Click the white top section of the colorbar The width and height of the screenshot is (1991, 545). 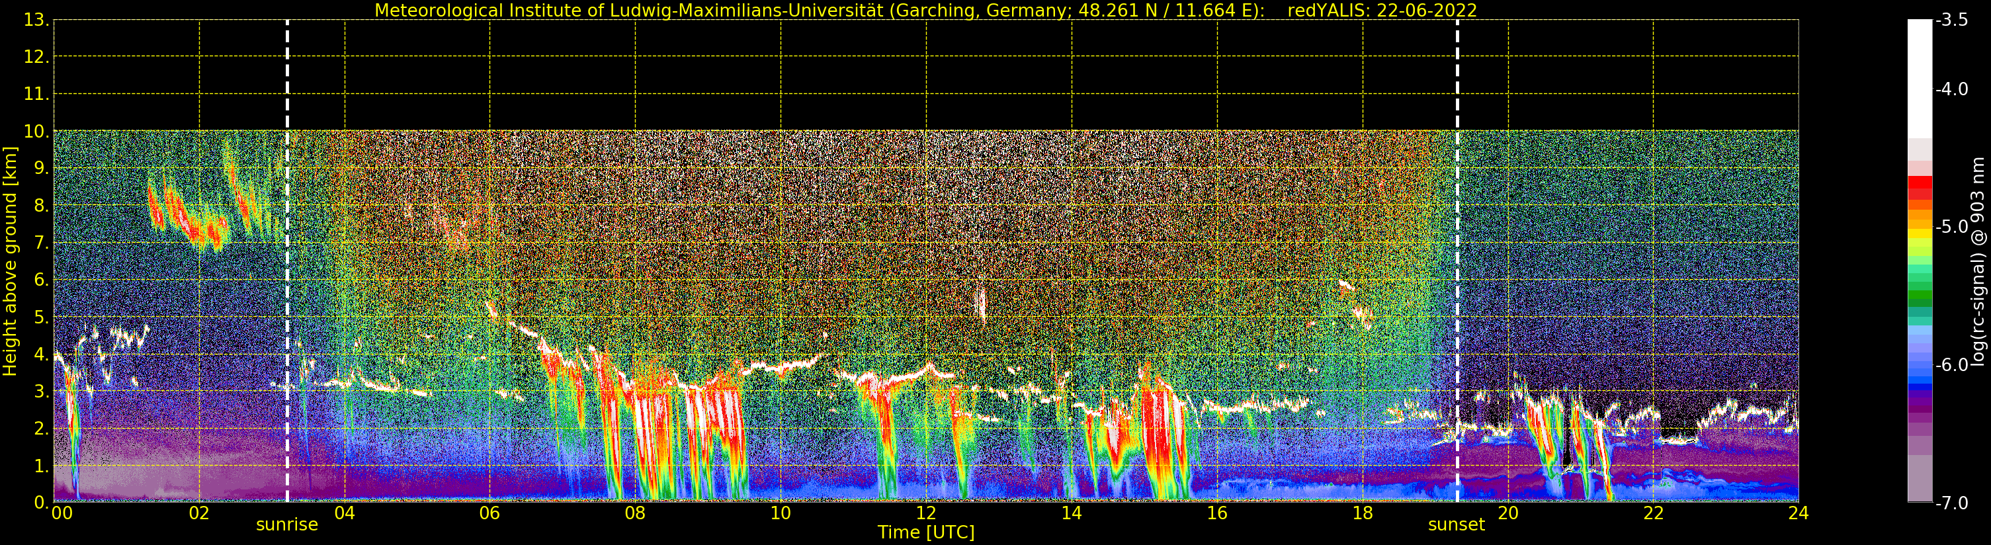point(1920,77)
